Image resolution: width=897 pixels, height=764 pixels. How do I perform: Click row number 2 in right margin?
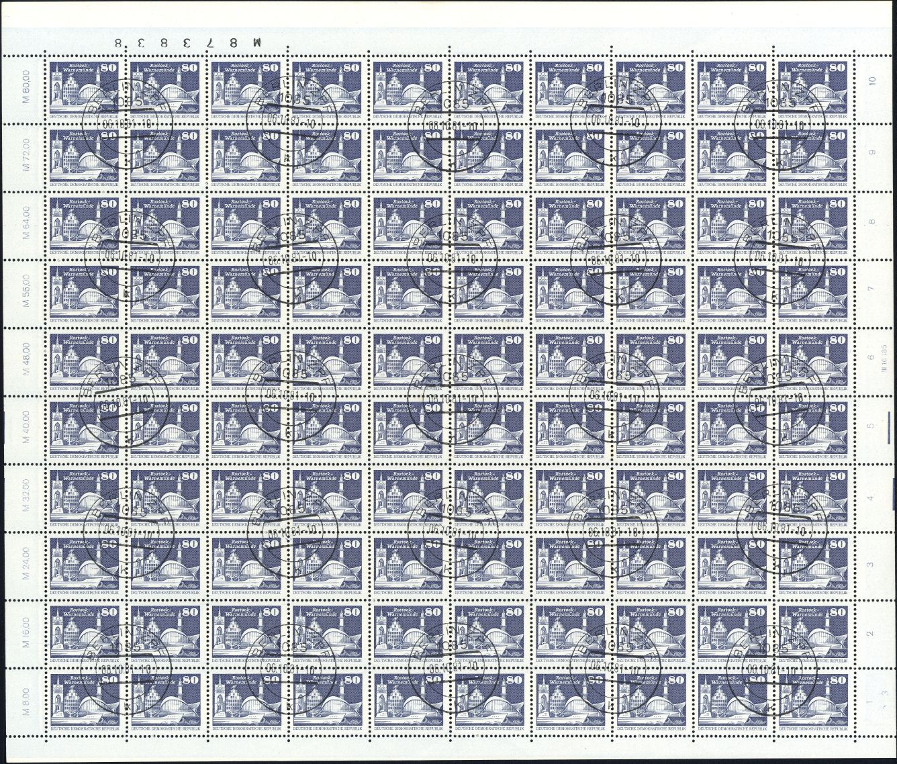(x=872, y=634)
